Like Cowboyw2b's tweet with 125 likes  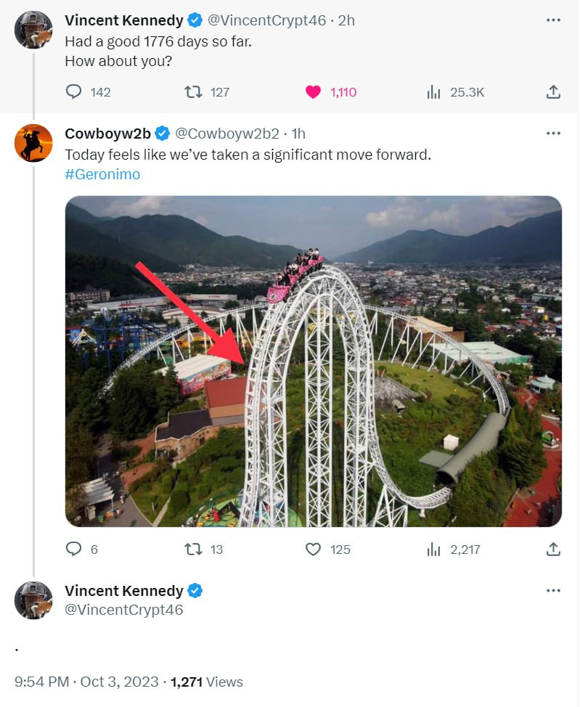(313, 549)
